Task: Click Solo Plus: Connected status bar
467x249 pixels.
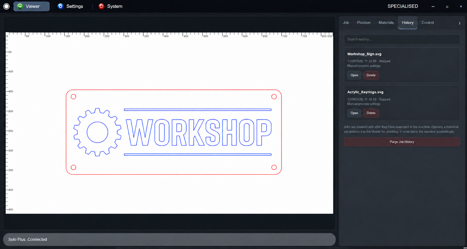Action: click(x=169, y=239)
